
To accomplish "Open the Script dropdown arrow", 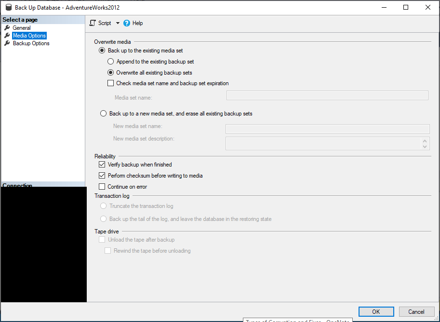I will 118,23.
